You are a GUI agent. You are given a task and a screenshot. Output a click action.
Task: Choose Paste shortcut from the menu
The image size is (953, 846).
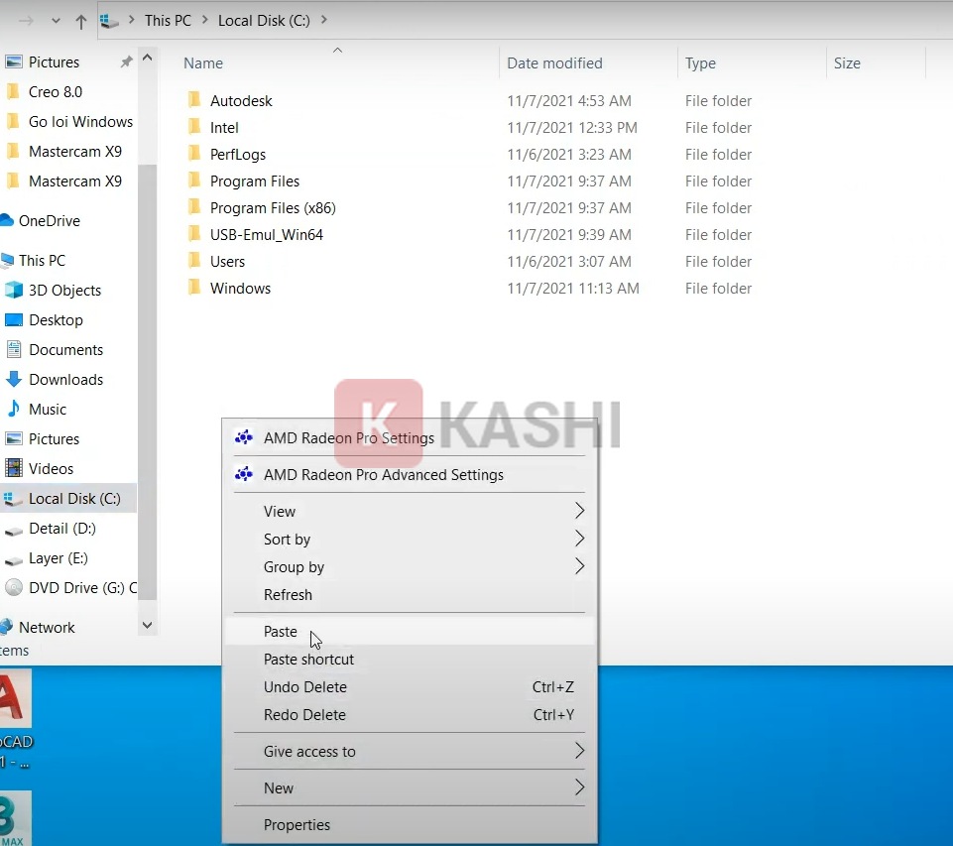[308, 659]
